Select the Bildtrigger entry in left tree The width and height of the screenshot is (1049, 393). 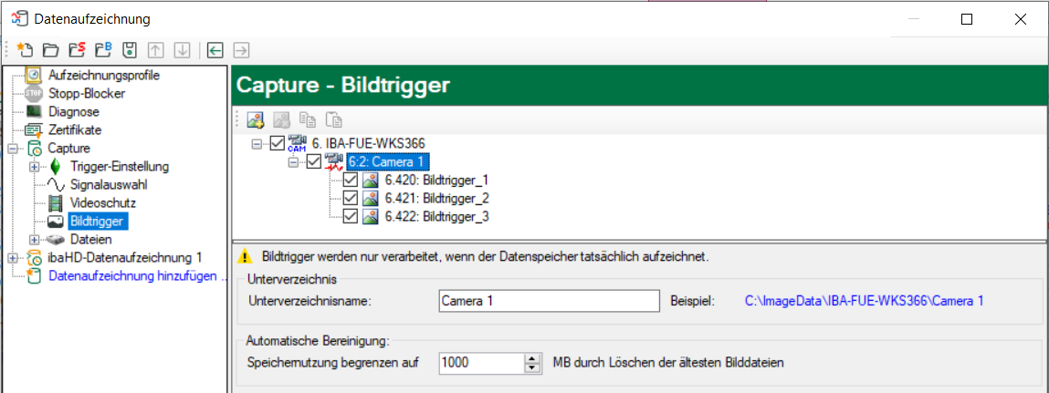coord(98,221)
